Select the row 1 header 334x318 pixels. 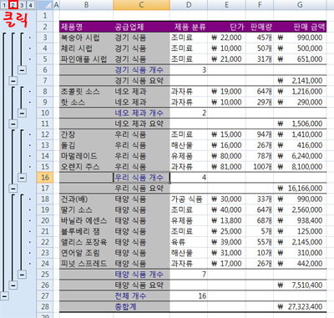pos(45,16)
